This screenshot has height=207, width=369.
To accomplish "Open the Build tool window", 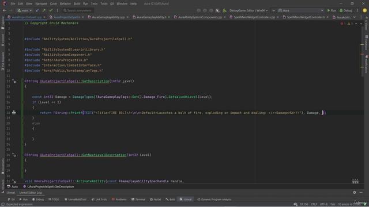I will (171, 200).
